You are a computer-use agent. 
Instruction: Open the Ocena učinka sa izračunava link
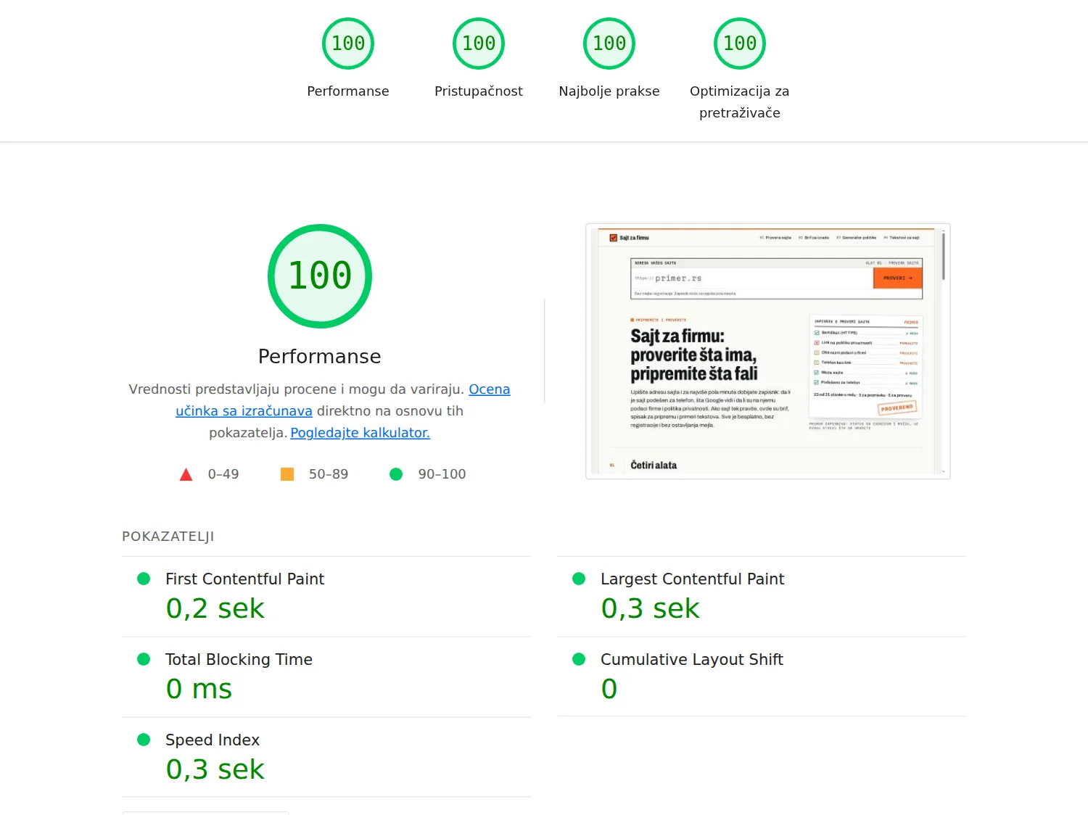click(x=343, y=400)
